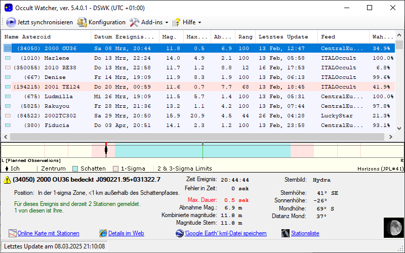Open 'Online Karte mit Stationen' link

(x=48, y=233)
